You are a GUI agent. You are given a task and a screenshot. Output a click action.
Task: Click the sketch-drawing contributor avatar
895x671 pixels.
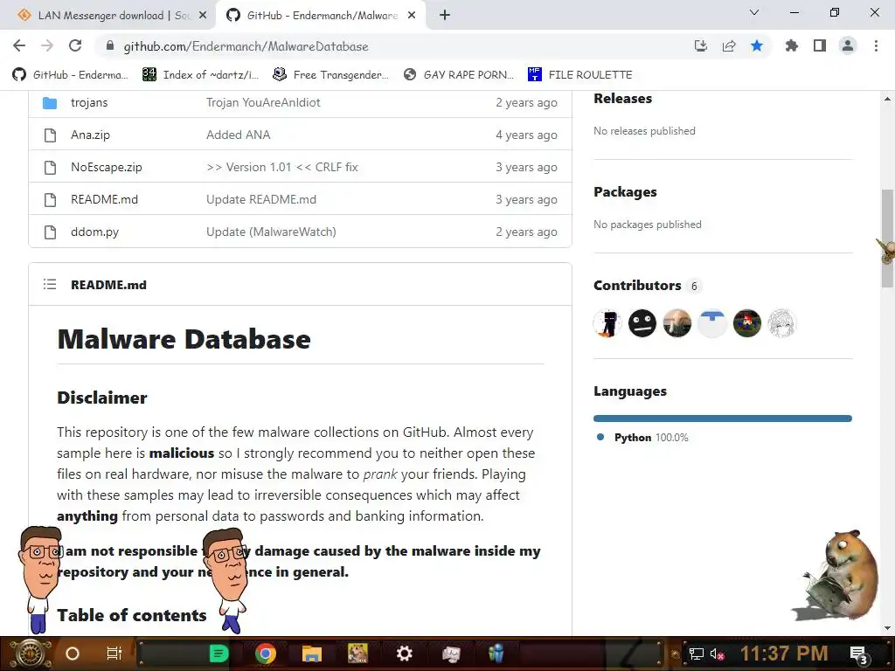(781, 323)
